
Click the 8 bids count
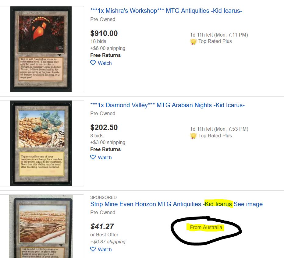point(97,136)
